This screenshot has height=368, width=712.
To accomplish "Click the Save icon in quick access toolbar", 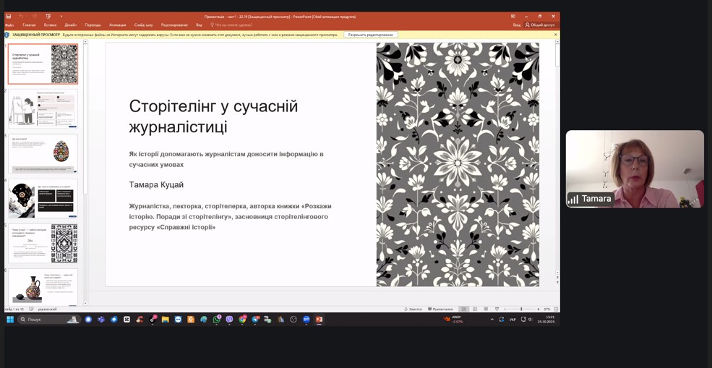I will tap(9, 16).
